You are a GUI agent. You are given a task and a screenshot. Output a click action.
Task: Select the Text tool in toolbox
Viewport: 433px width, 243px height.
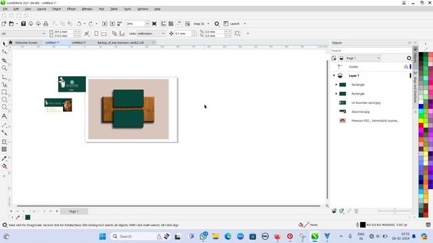pos(4,116)
